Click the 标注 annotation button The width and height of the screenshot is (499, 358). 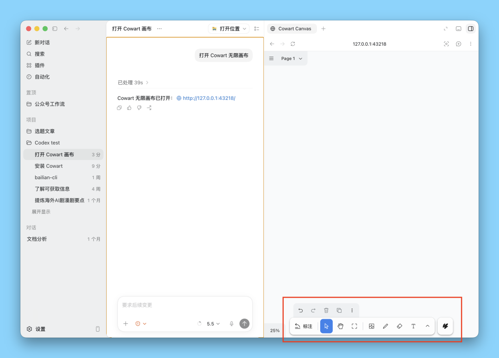(x=304, y=326)
